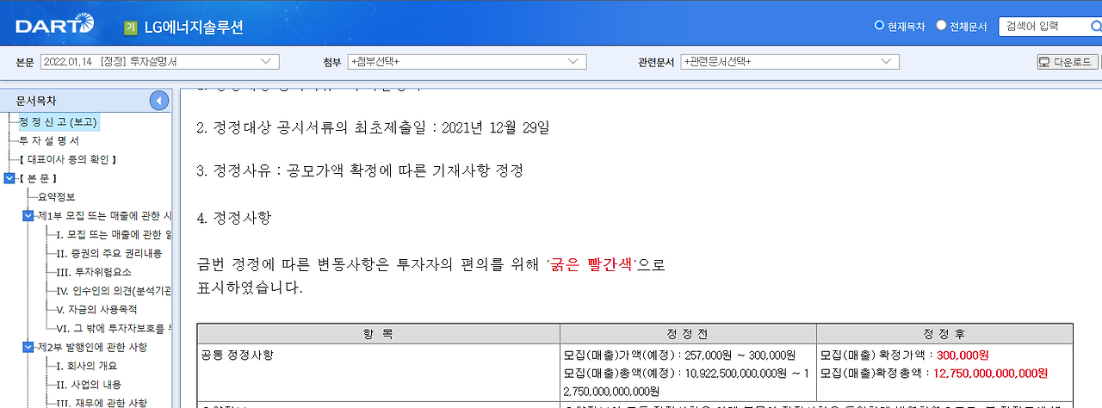
Task: Open V. 자금의 사용목적 section
Action: click(x=96, y=309)
